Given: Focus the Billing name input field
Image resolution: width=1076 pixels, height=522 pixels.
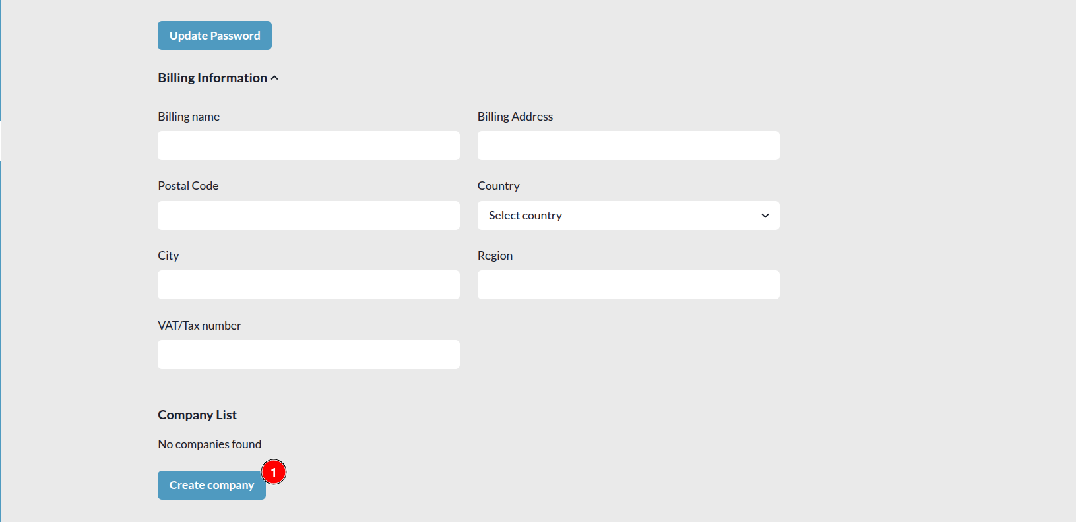Looking at the screenshot, I should [x=309, y=146].
